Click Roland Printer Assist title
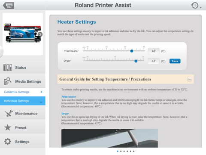The image size is (206, 155). point(103,5)
